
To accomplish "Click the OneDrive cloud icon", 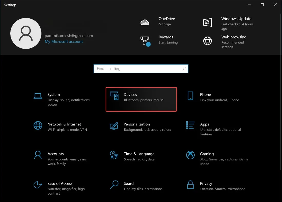I will tap(145, 23).
